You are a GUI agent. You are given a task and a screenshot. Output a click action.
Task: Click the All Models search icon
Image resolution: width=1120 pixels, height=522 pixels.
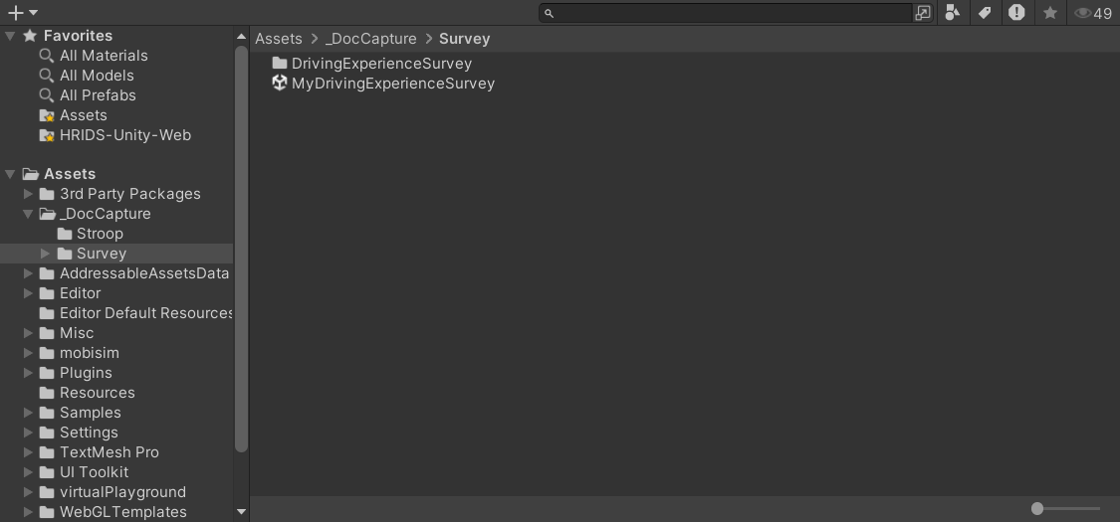pyautogui.click(x=47, y=76)
